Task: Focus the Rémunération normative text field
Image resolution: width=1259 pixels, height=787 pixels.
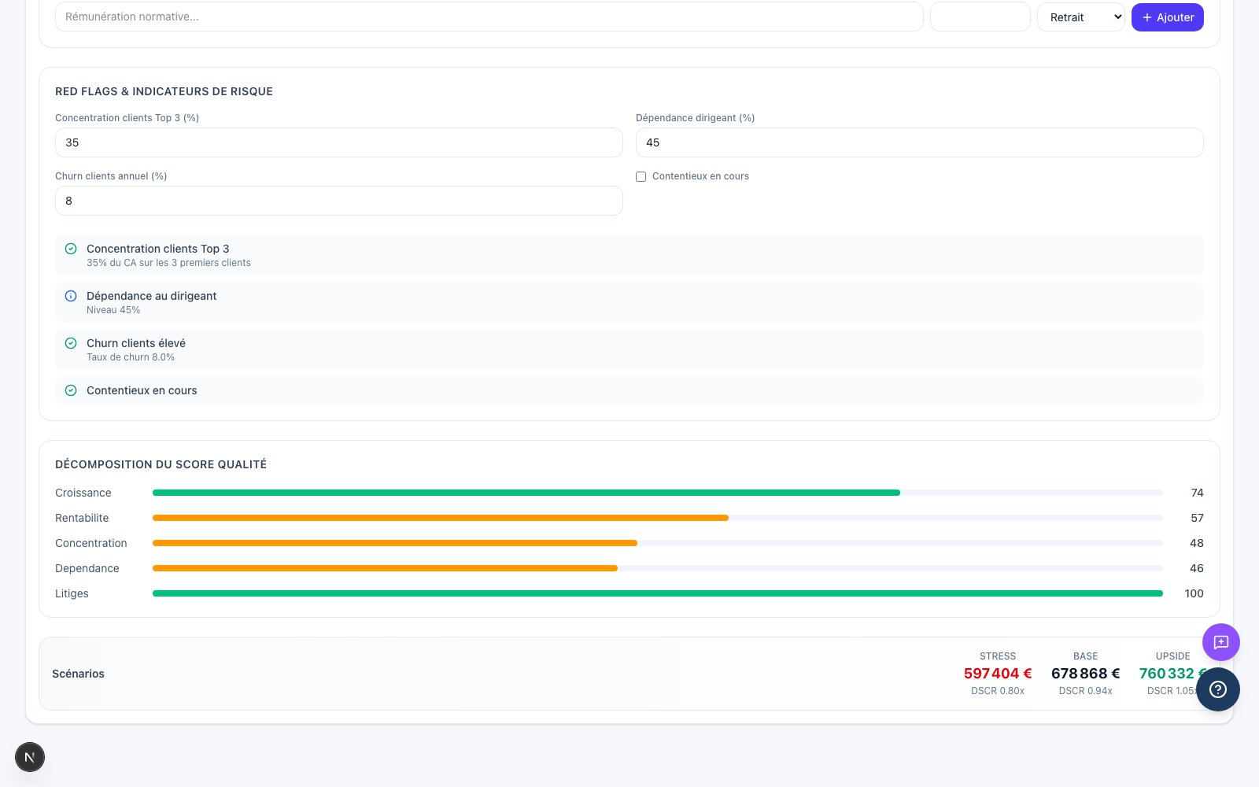Action: click(x=489, y=17)
